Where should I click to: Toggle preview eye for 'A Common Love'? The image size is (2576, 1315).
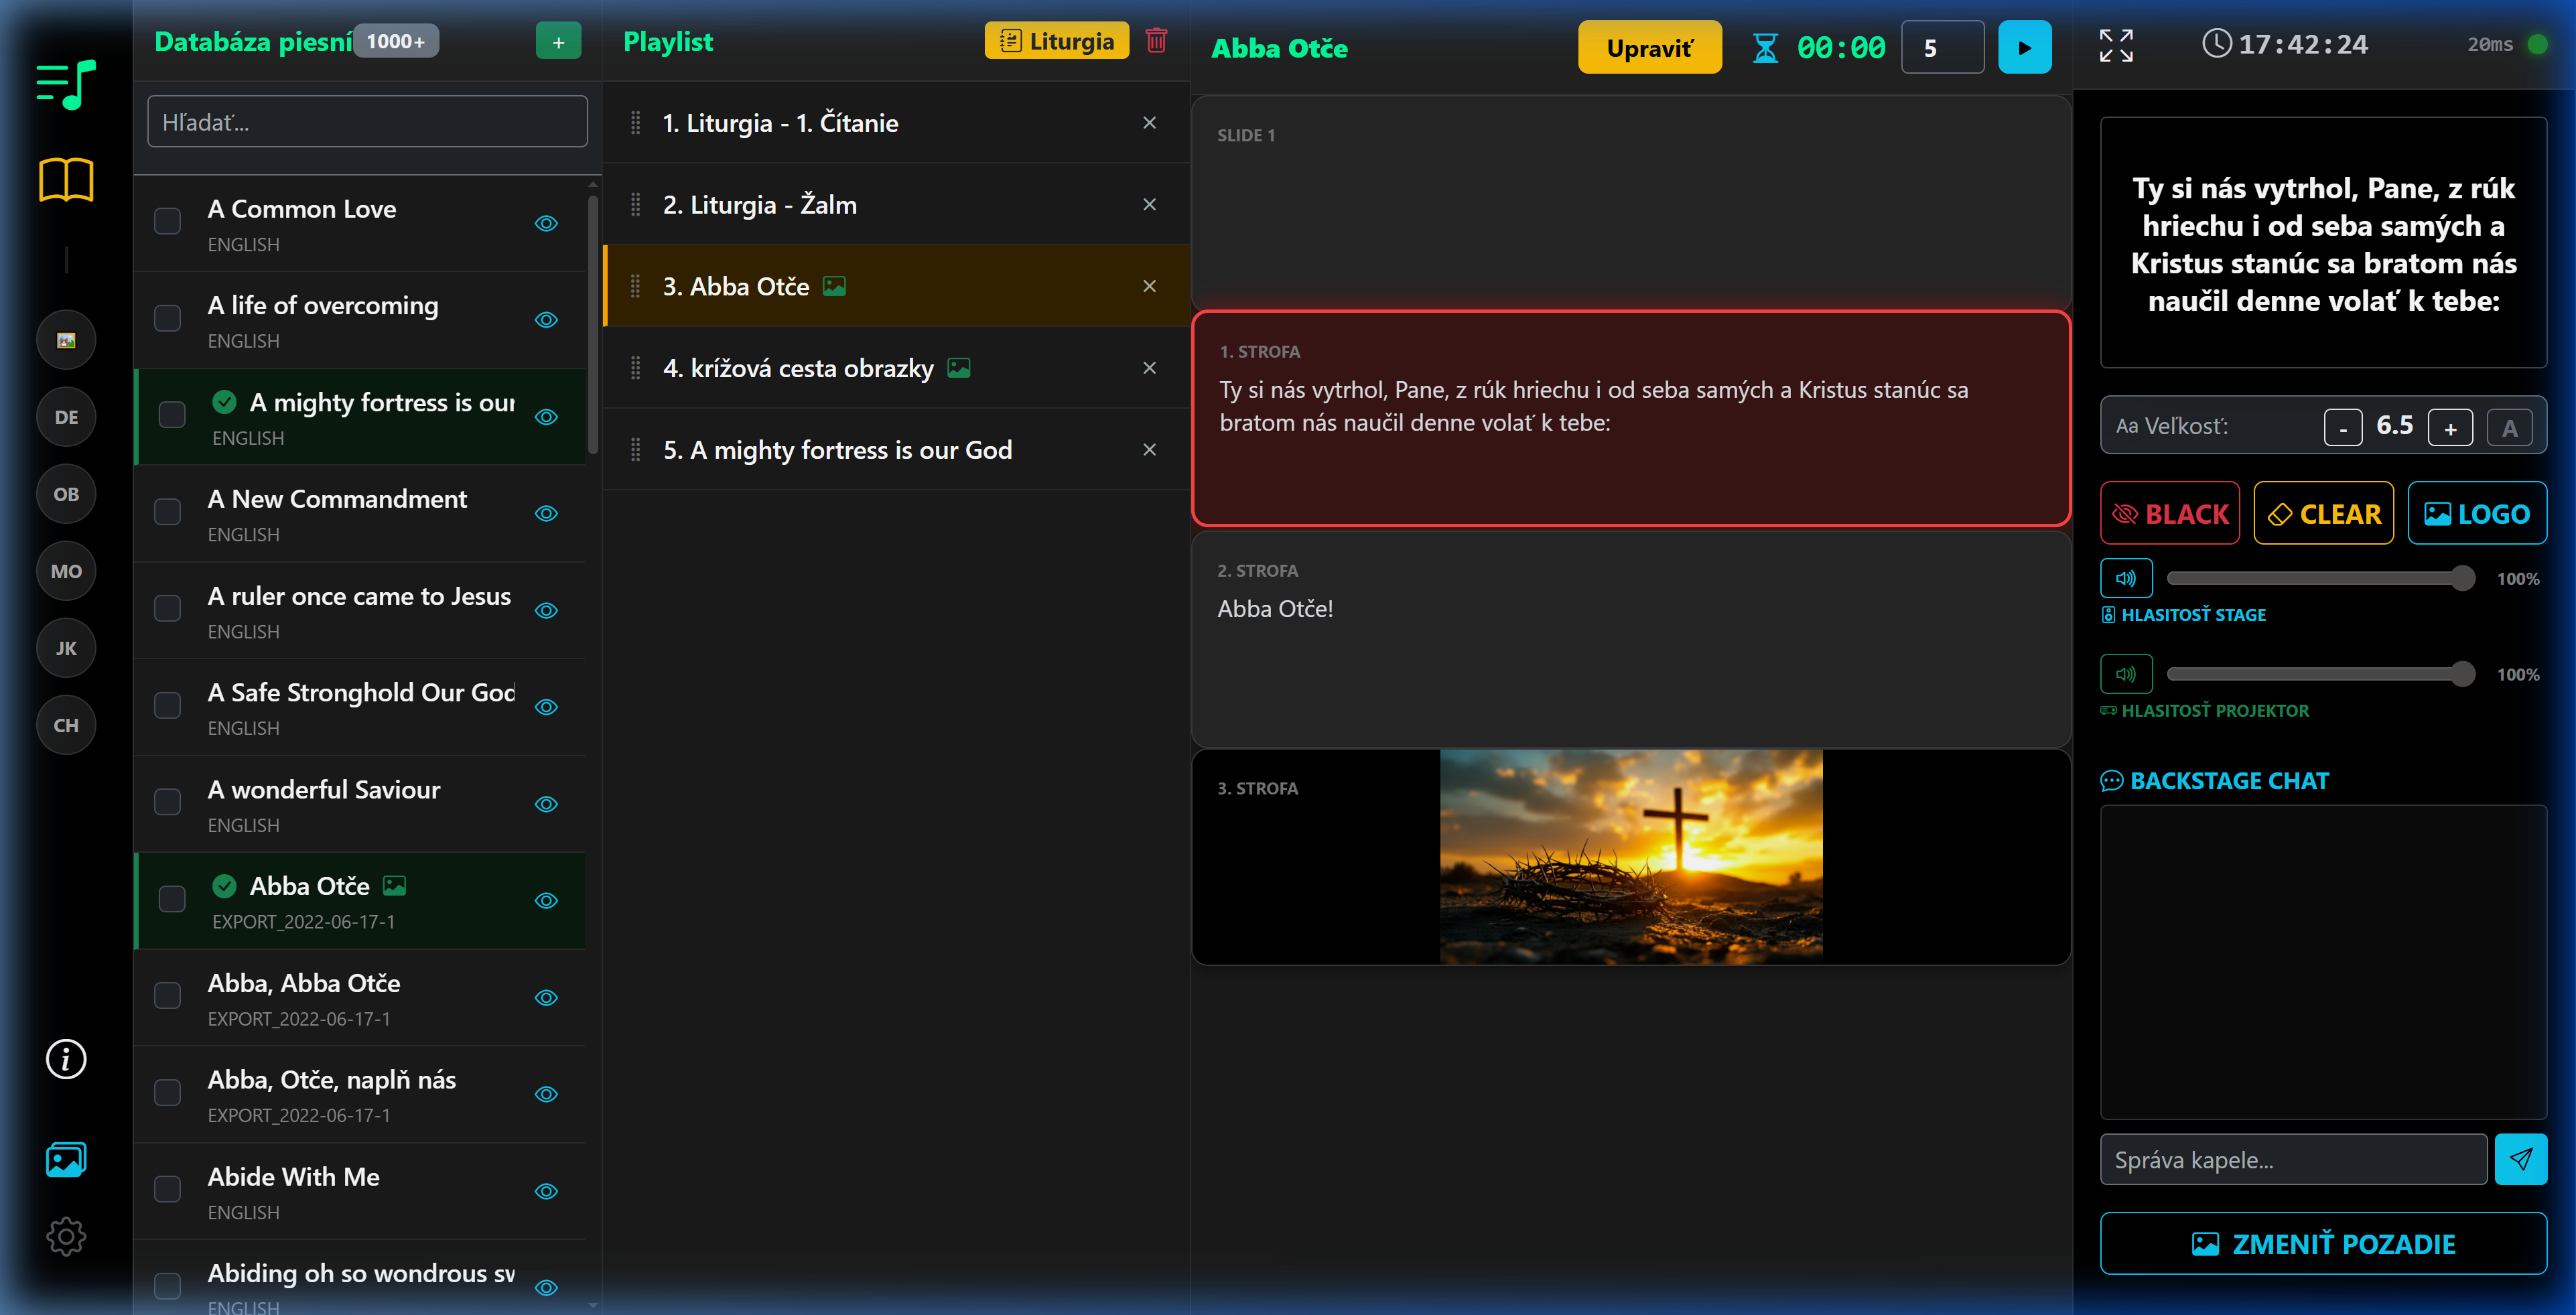[x=546, y=224]
